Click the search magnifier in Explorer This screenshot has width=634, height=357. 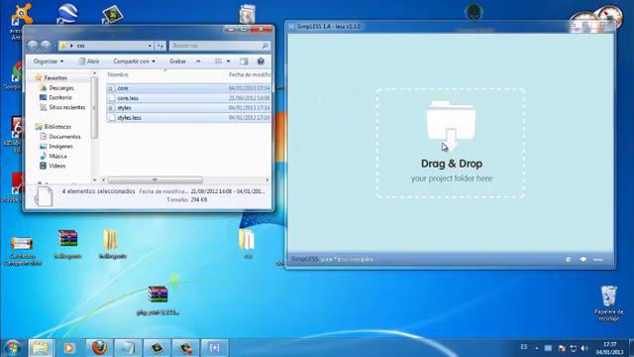tap(264, 46)
